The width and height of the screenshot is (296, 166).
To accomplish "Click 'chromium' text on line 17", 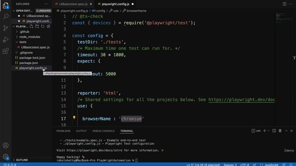I will pos(131,119).
